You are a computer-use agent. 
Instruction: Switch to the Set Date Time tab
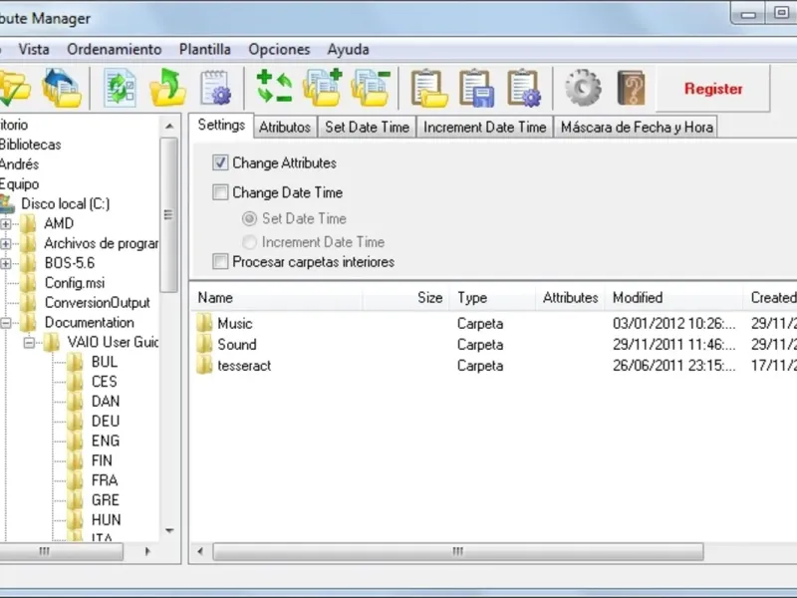367,127
